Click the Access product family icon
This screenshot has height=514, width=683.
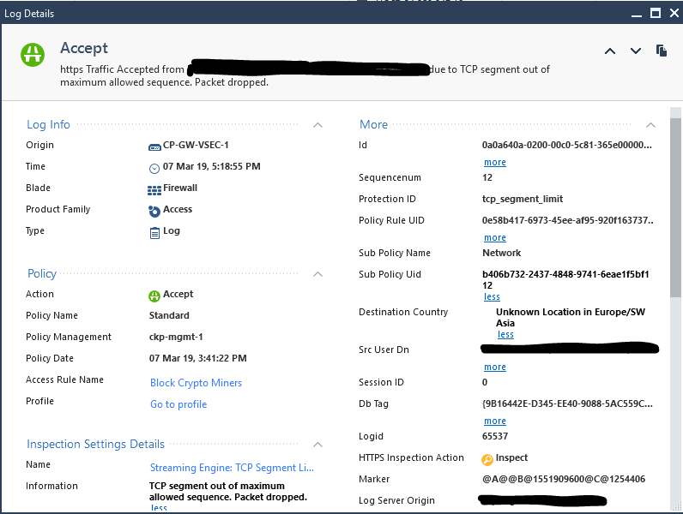154,212
